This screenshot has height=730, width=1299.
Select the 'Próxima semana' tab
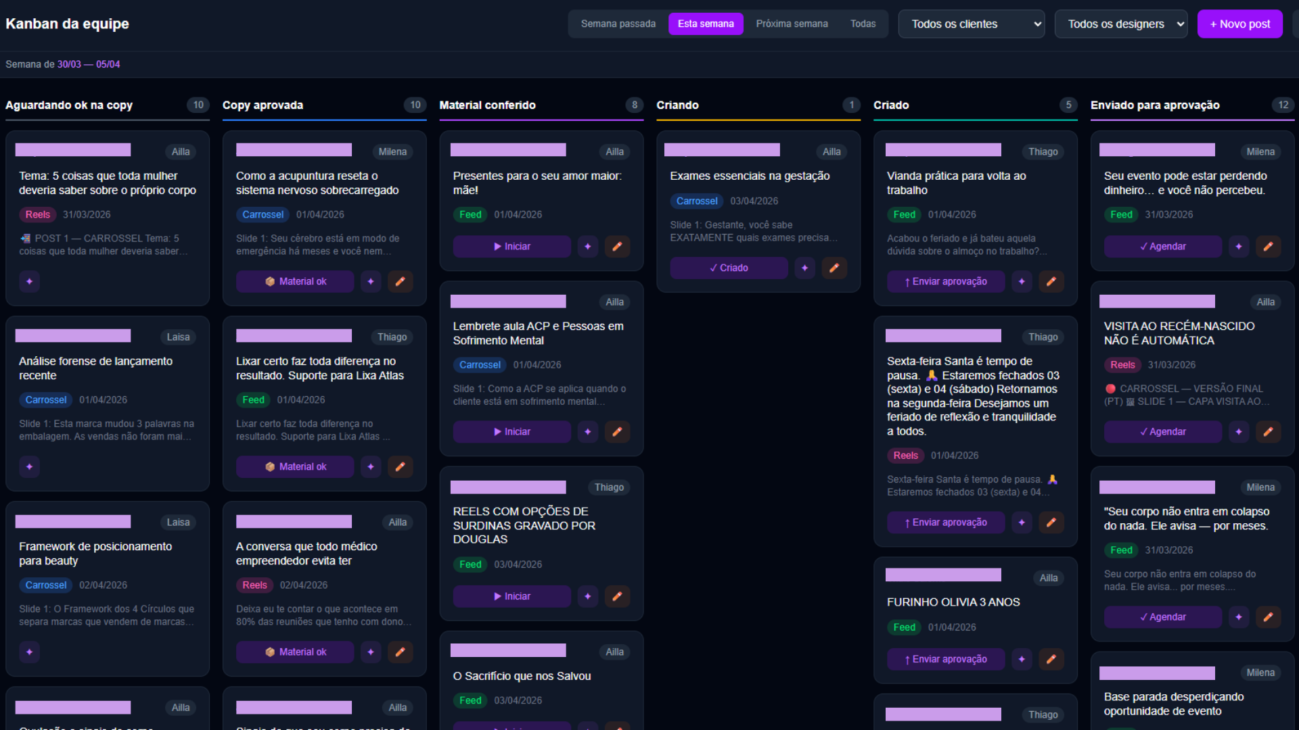[x=792, y=24]
